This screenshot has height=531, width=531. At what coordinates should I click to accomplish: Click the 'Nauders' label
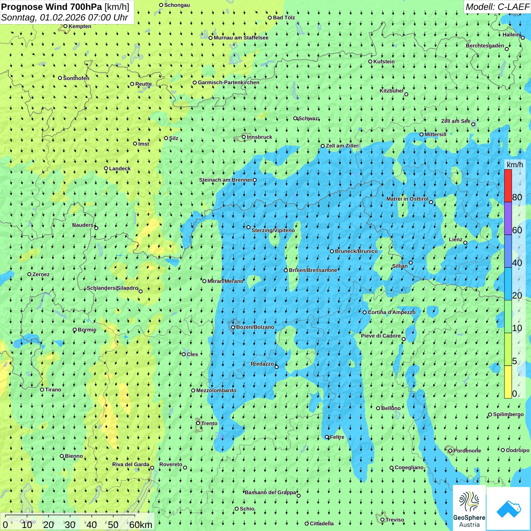pyautogui.click(x=83, y=225)
